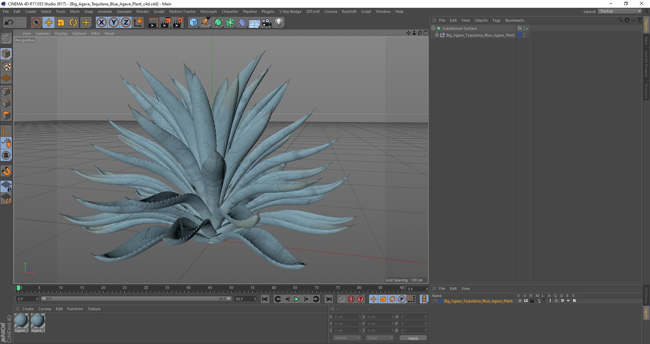Select the Live Selection tool
The height and width of the screenshot is (344, 650).
click(x=36, y=23)
